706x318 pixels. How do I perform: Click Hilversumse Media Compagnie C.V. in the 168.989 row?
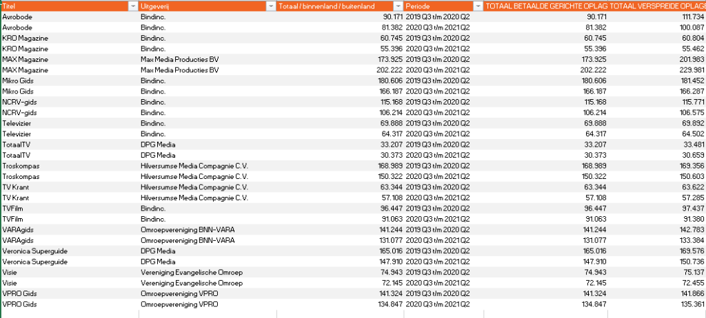tap(194, 166)
